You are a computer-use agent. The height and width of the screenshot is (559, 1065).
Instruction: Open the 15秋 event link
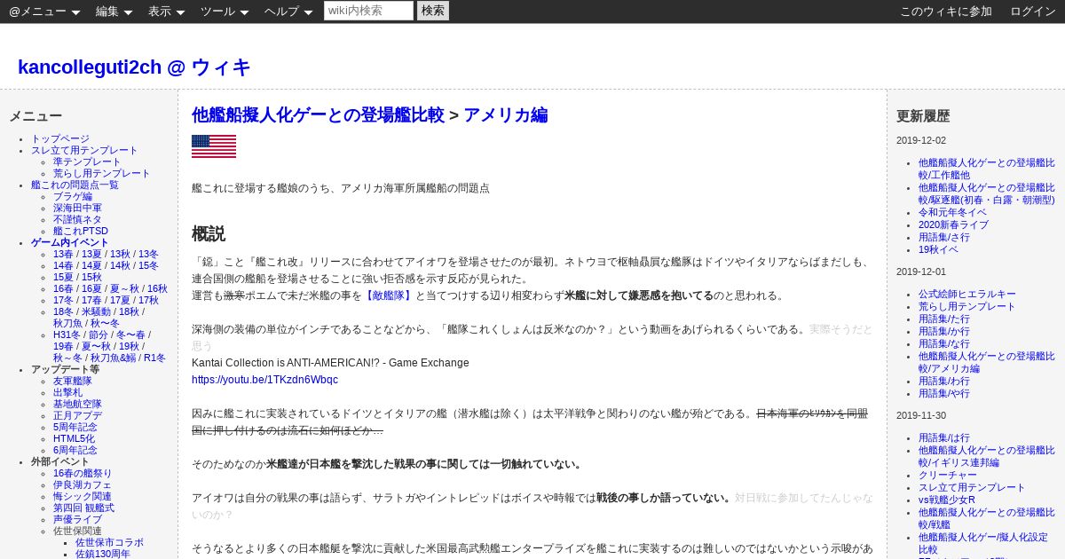pyautogui.click(x=91, y=278)
